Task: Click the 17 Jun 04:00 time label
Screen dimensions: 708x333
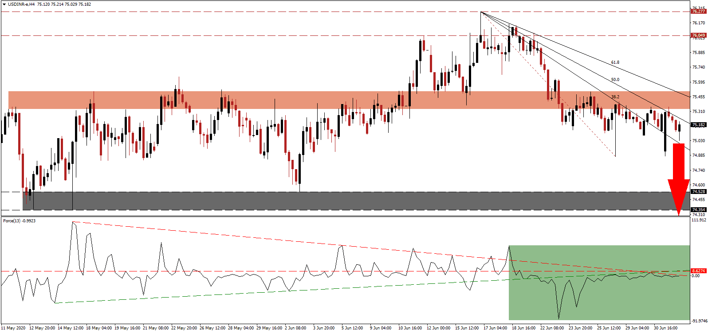Action: point(496,328)
